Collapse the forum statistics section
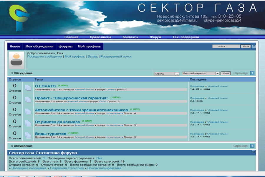Viewport: 265px width, 177px height. pyautogui.click(x=253, y=152)
